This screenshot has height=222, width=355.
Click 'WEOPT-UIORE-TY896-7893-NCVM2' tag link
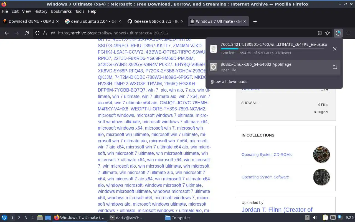point(168,109)
